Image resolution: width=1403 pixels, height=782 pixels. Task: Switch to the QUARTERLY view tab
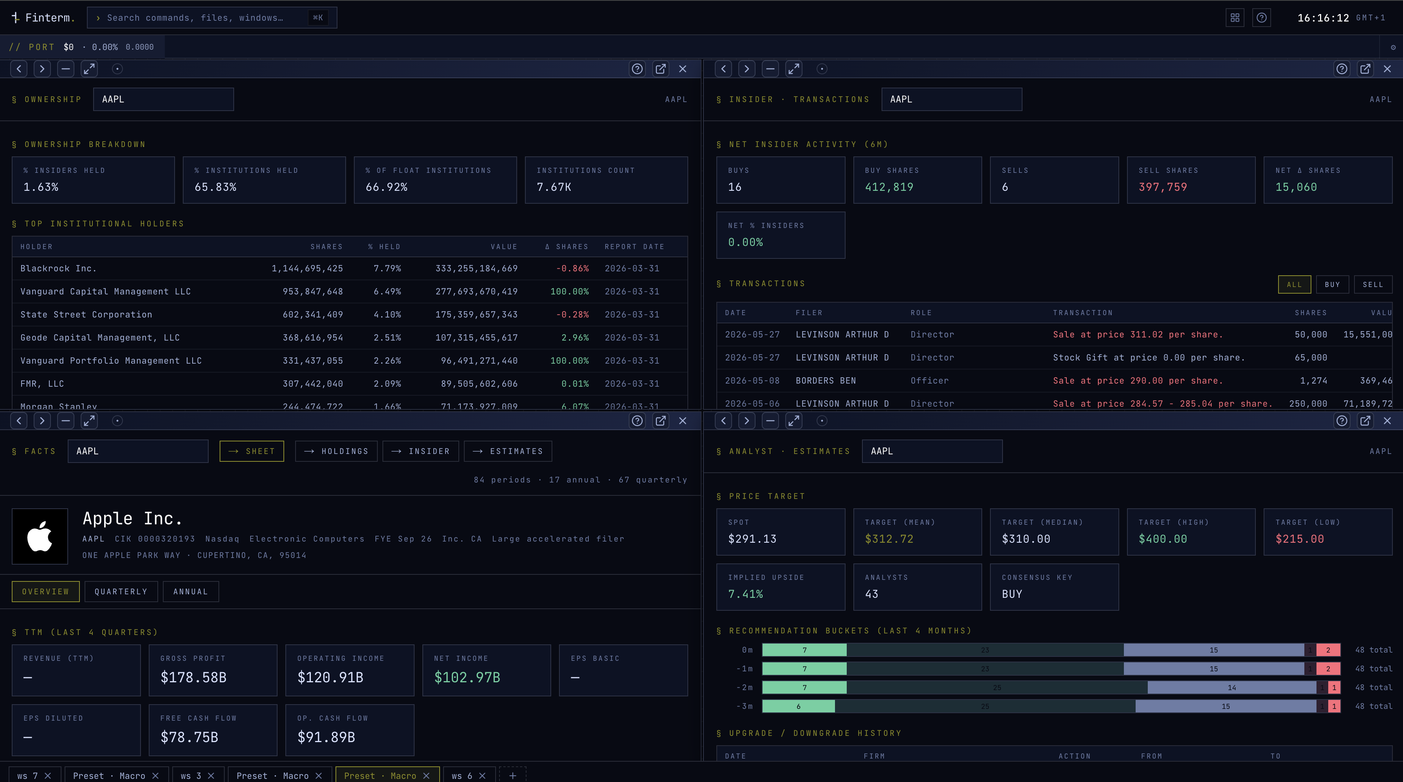(121, 592)
